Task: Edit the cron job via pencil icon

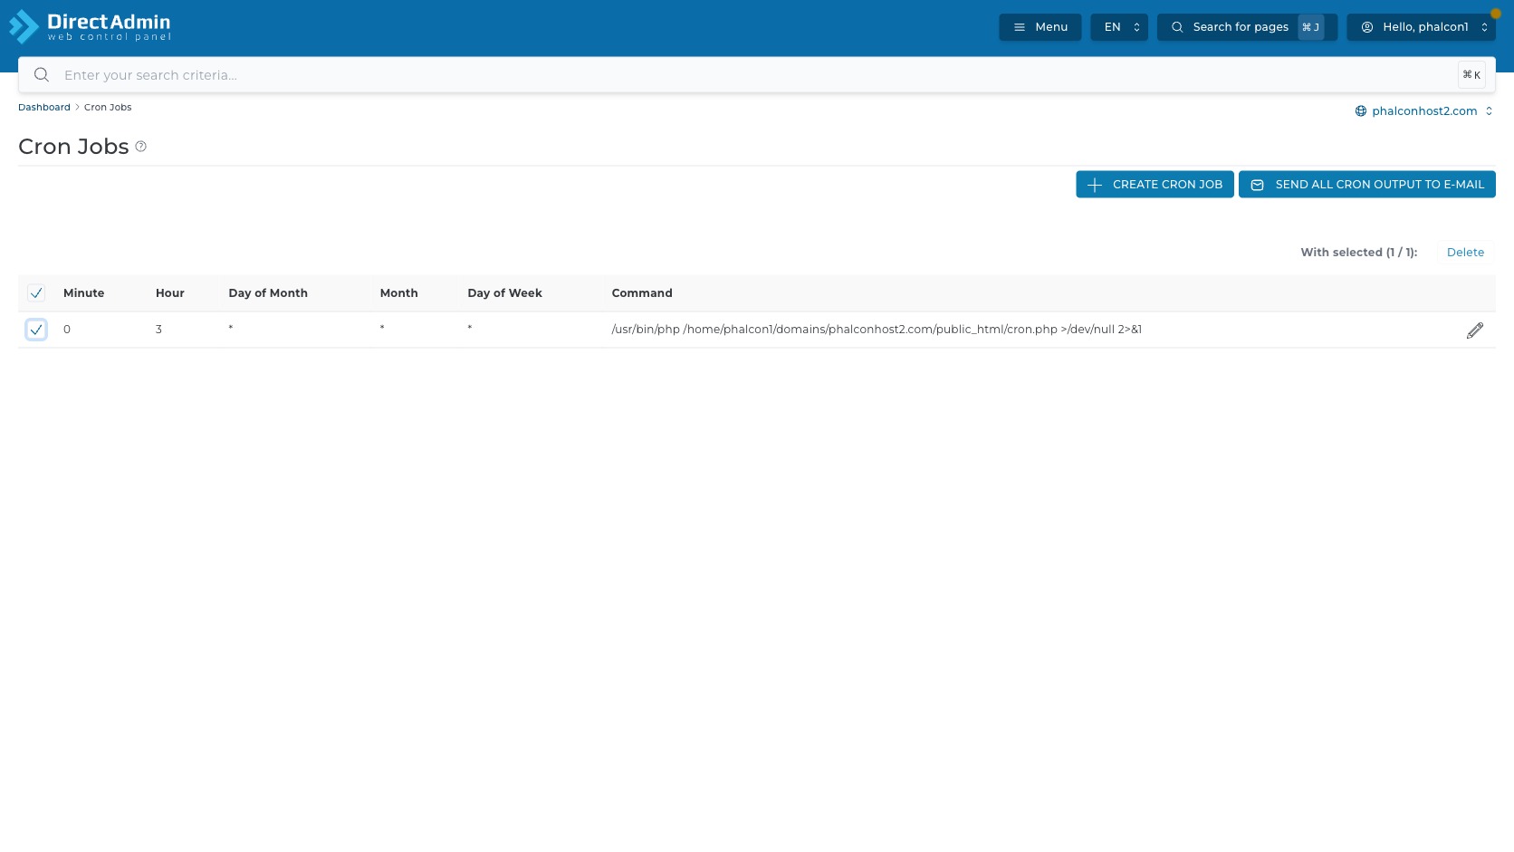Action: [1475, 330]
